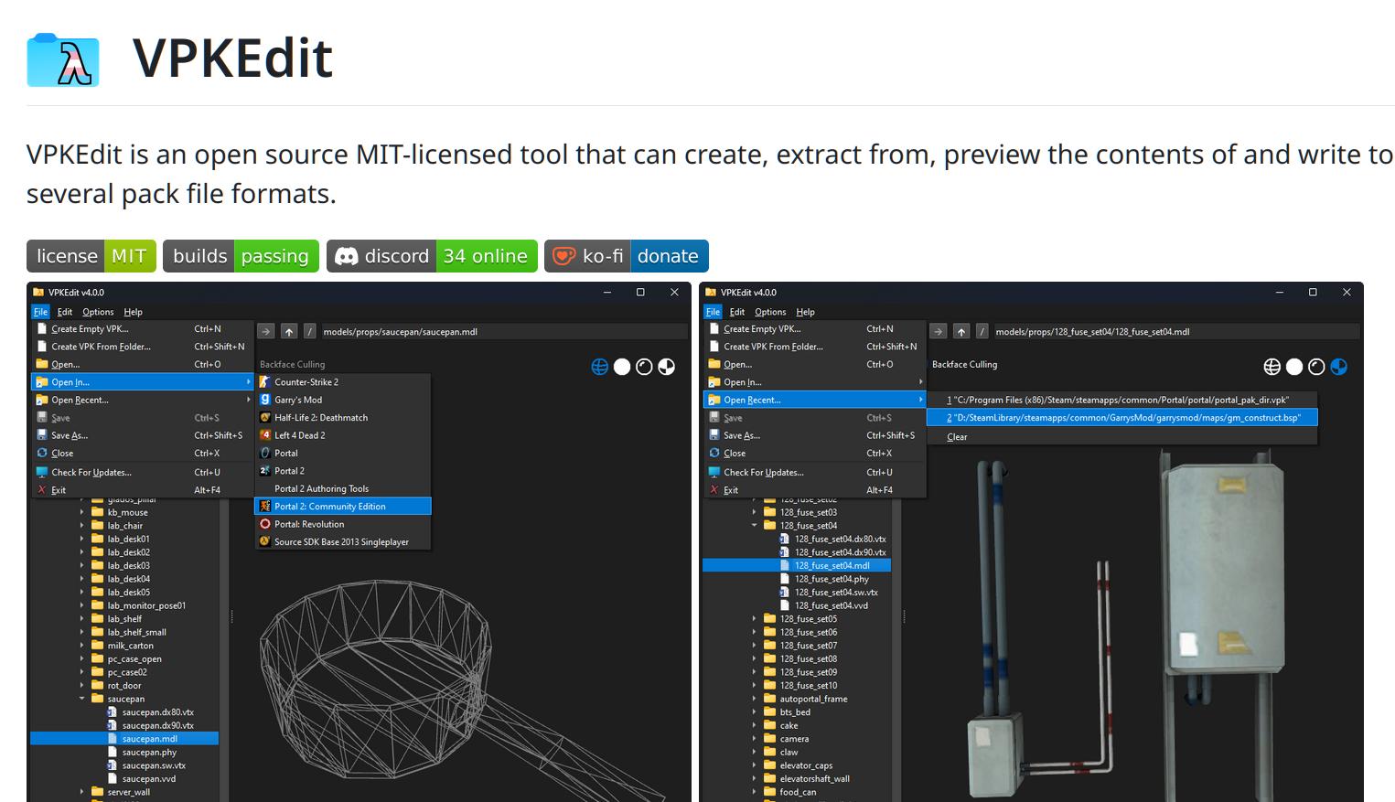
Task: Select textured shading mode in left window
Action: (x=667, y=367)
